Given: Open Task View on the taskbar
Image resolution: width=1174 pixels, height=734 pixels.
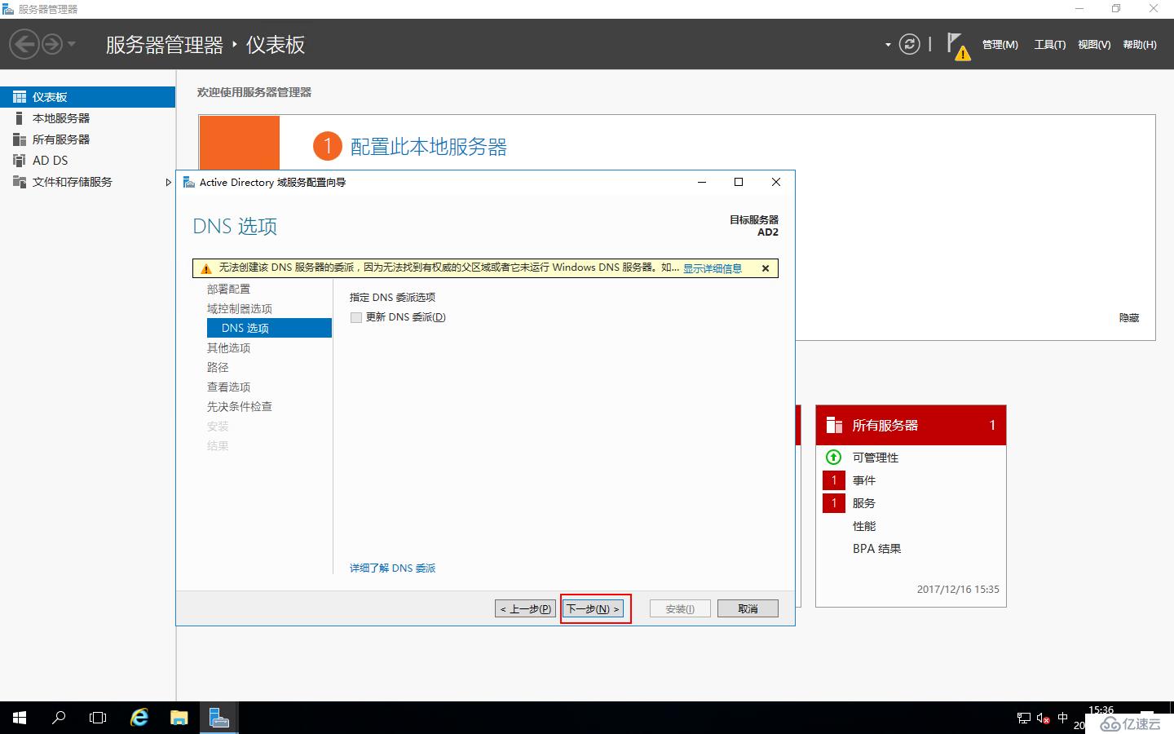Looking at the screenshot, I should pyautogui.click(x=98, y=718).
